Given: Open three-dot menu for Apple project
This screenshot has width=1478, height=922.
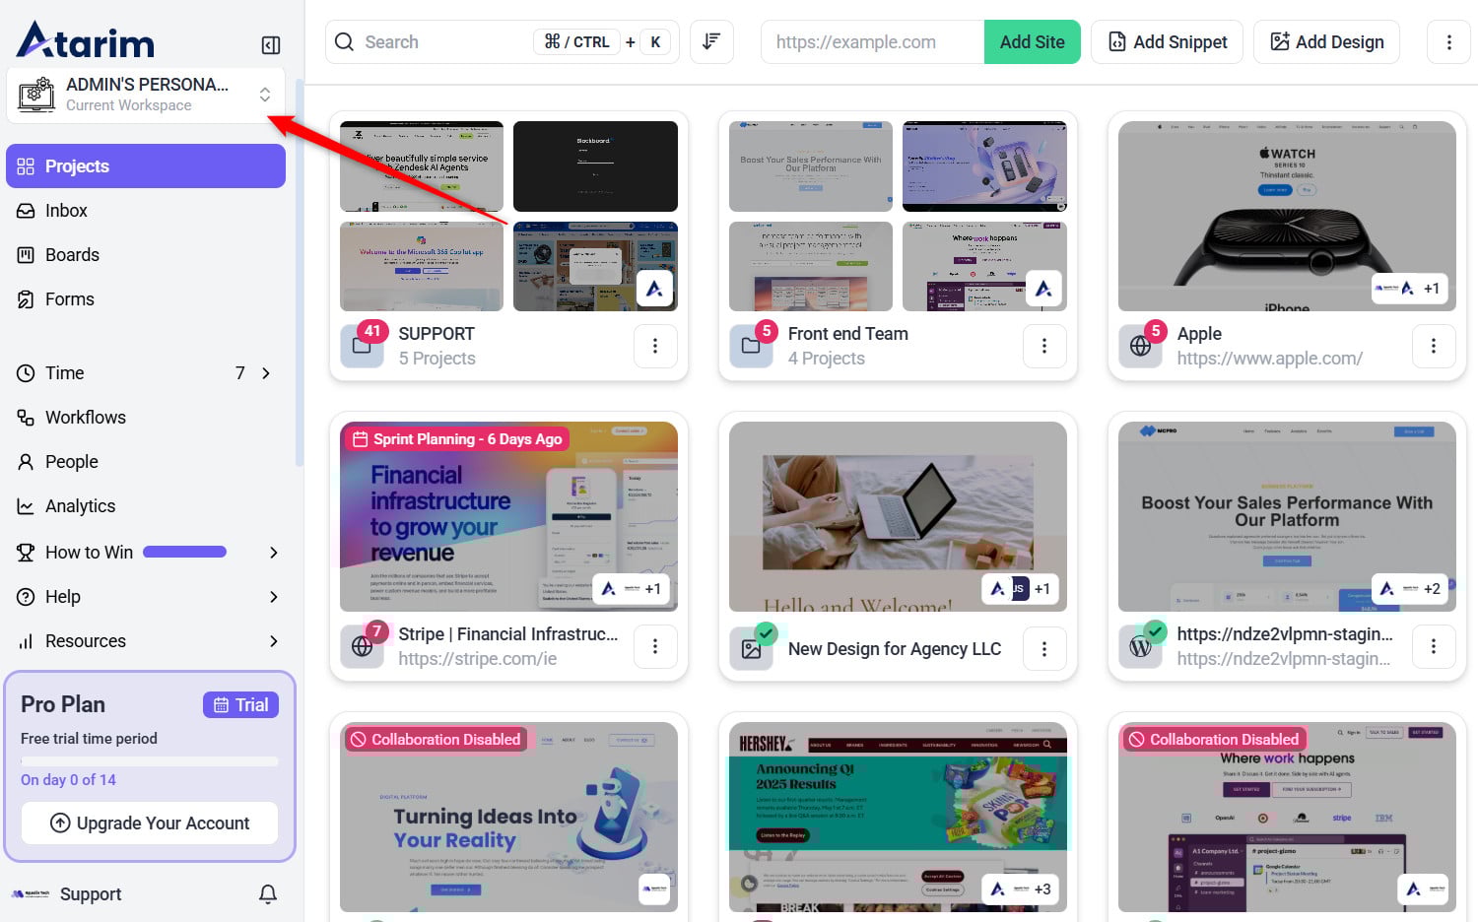Looking at the screenshot, I should click(x=1434, y=346).
